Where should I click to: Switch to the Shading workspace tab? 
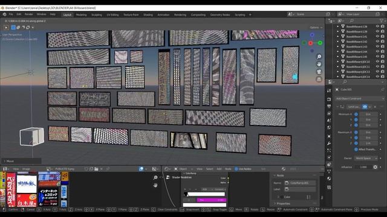tap(148, 14)
